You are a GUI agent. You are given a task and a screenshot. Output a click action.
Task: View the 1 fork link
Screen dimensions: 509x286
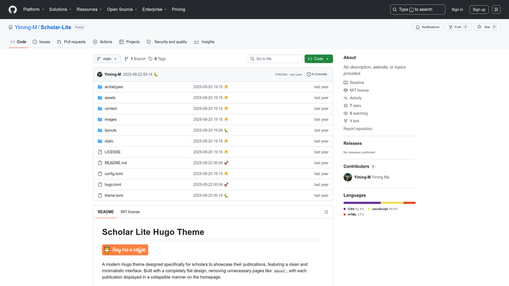point(352,121)
